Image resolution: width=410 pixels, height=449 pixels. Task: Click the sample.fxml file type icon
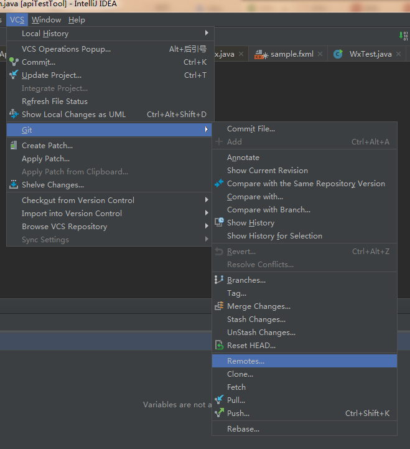coord(261,54)
